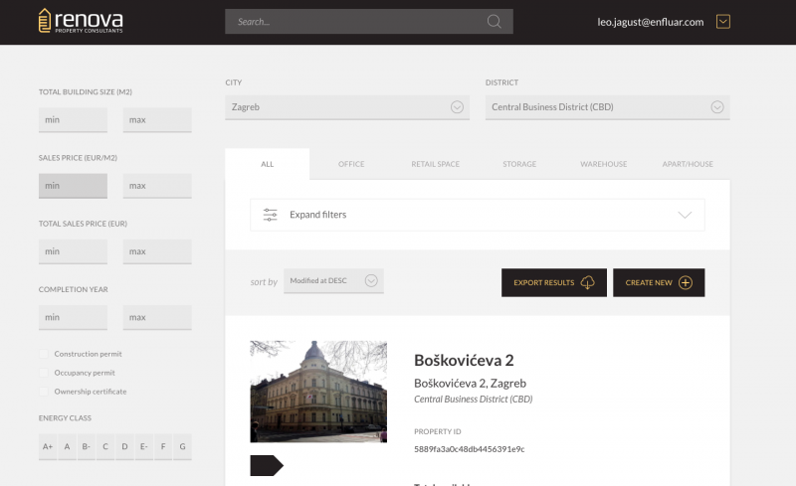Click the Total Building Size max field
Screen dimensions: 796x486
pos(157,119)
